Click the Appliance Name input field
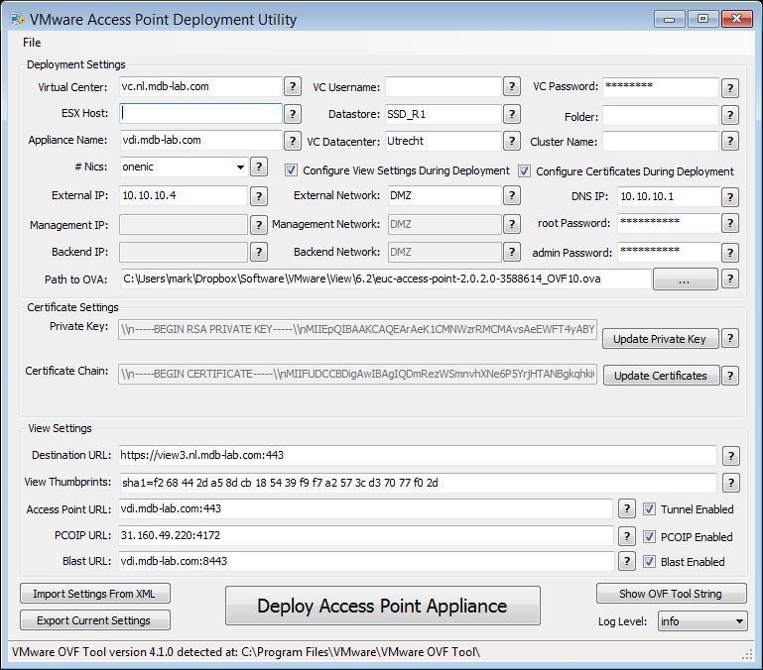Viewport: 763px width, 670px height. (x=200, y=140)
